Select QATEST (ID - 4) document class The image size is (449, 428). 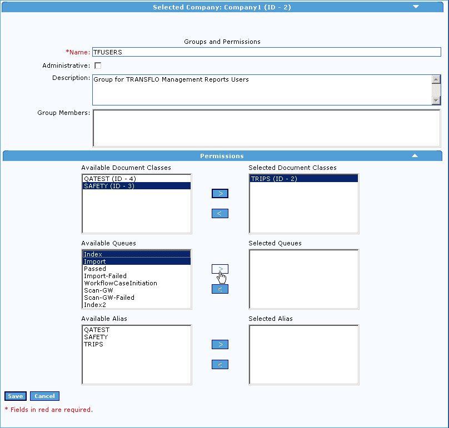click(x=111, y=178)
